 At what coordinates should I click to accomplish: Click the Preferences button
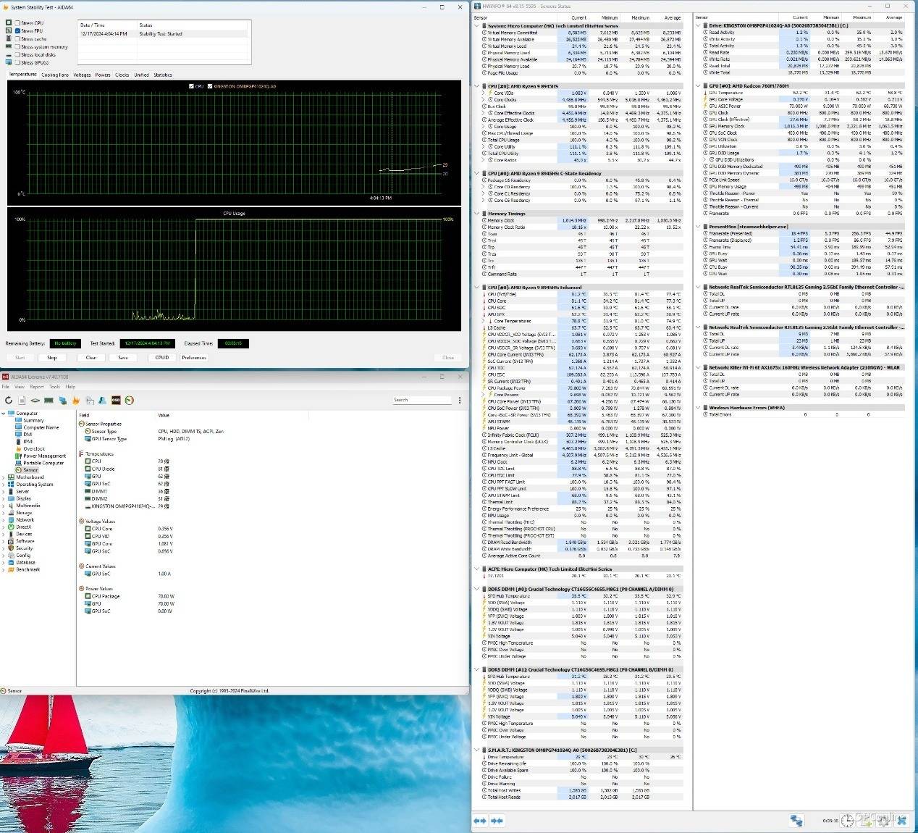[x=194, y=358]
